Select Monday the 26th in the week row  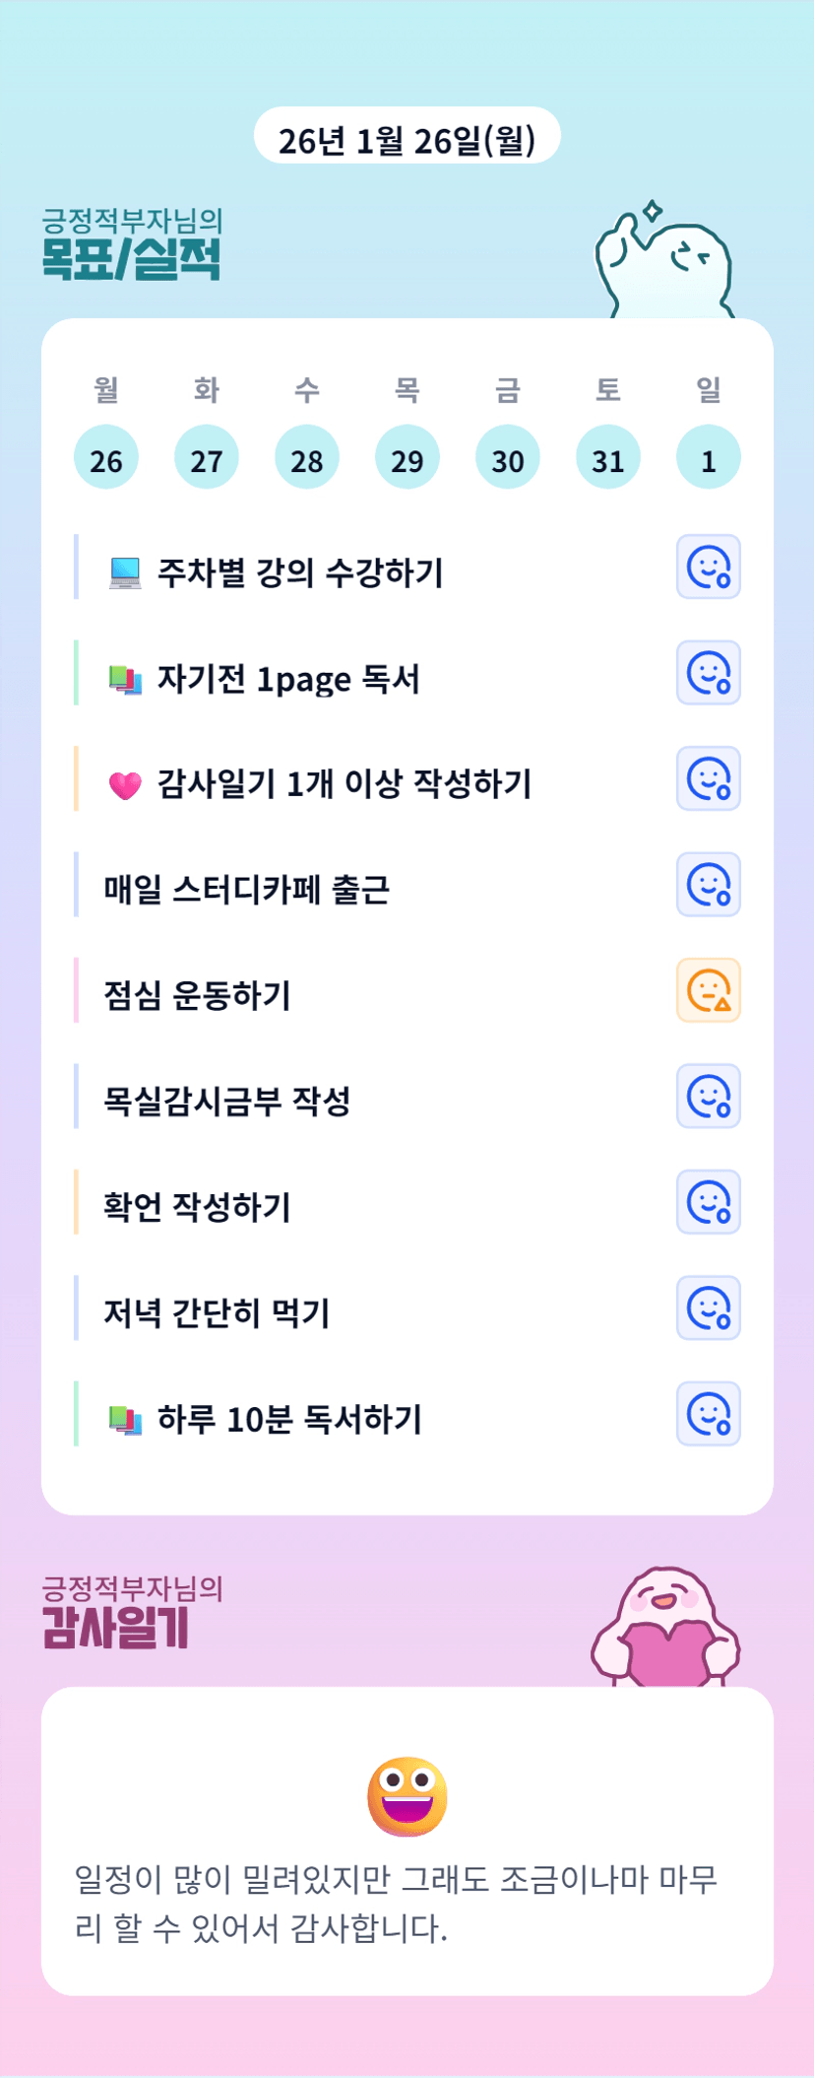[x=106, y=458]
